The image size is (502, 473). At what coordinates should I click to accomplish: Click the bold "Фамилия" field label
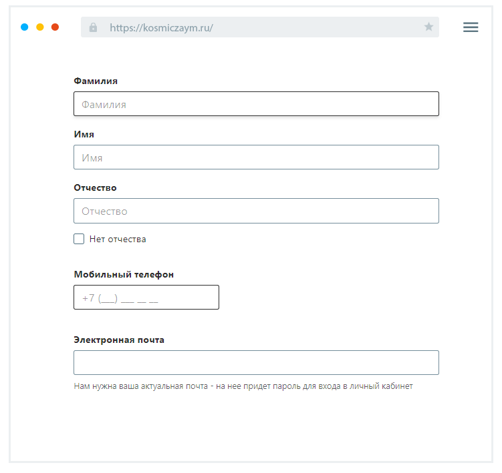pos(96,81)
